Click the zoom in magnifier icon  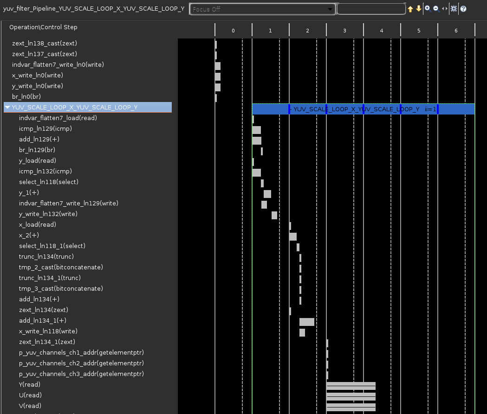(x=428, y=9)
